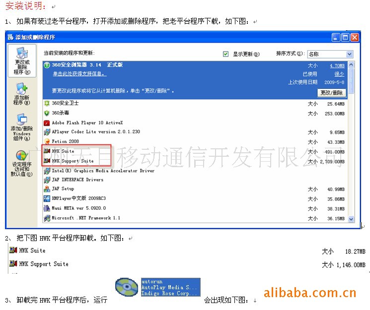This screenshot has height=310, width=370.
Task: Select Adobe Flash Player 10 ActiveX entry
Action: (x=87, y=123)
